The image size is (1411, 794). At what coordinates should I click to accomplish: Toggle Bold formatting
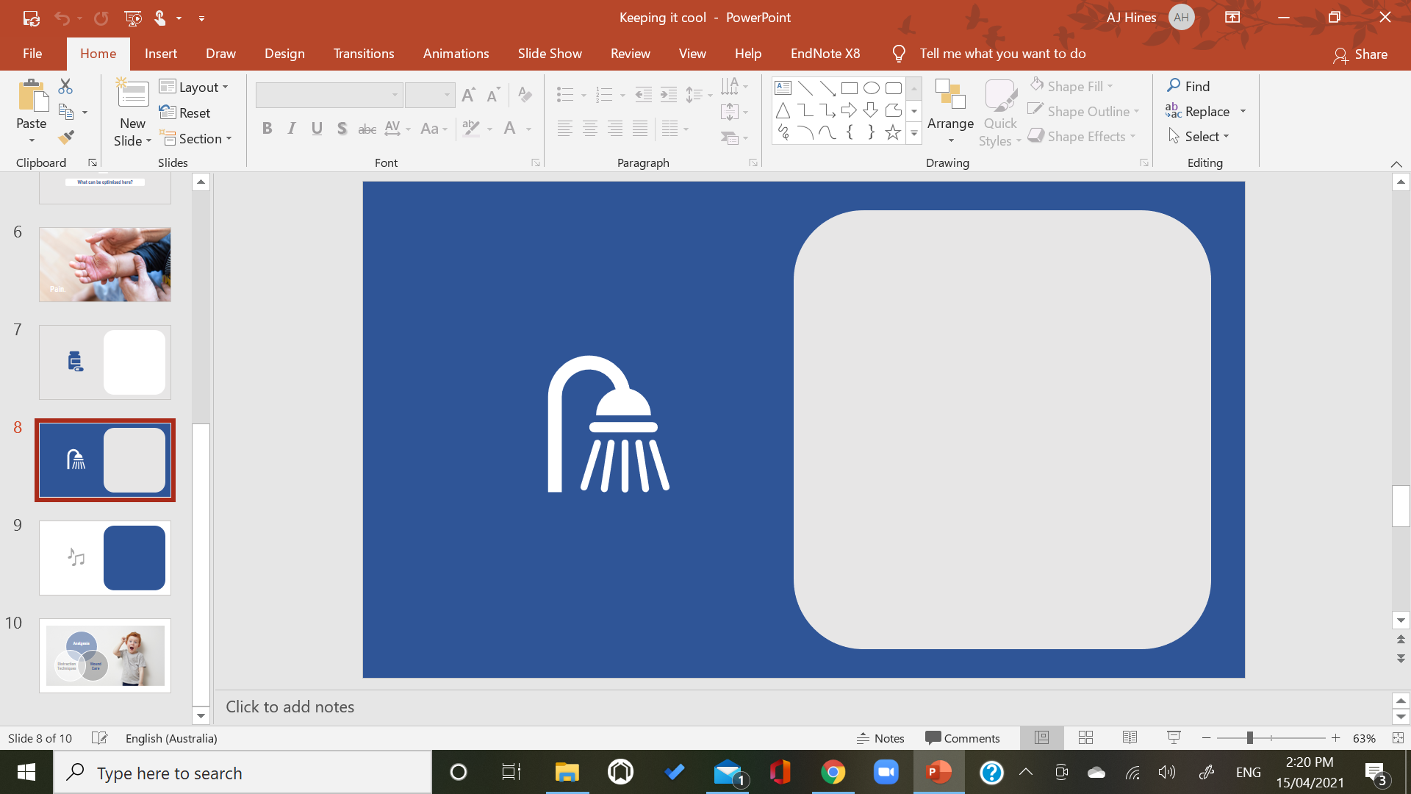click(267, 129)
